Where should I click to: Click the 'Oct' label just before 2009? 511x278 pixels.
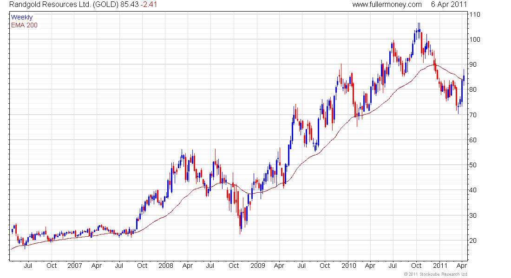pos(233,265)
